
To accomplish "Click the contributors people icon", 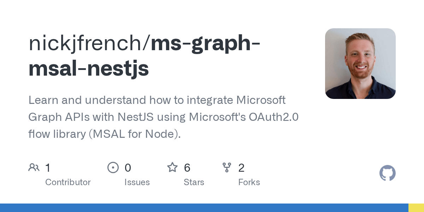I will 34,167.
